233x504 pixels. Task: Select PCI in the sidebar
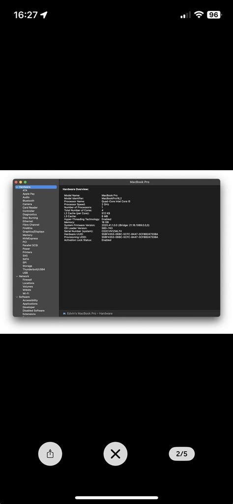(x=25, y=242)
